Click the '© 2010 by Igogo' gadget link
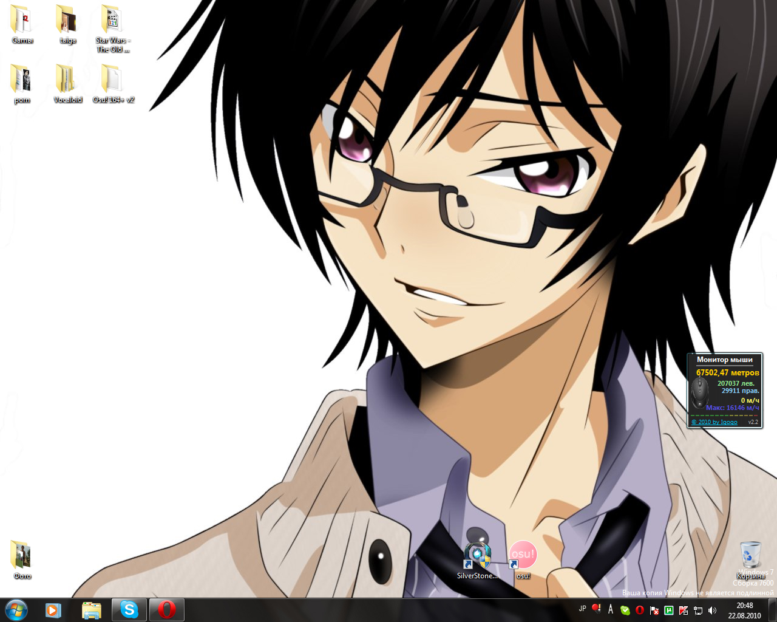Image resolution: width=777 pixels, height=622 pixels. coord(714,422)
